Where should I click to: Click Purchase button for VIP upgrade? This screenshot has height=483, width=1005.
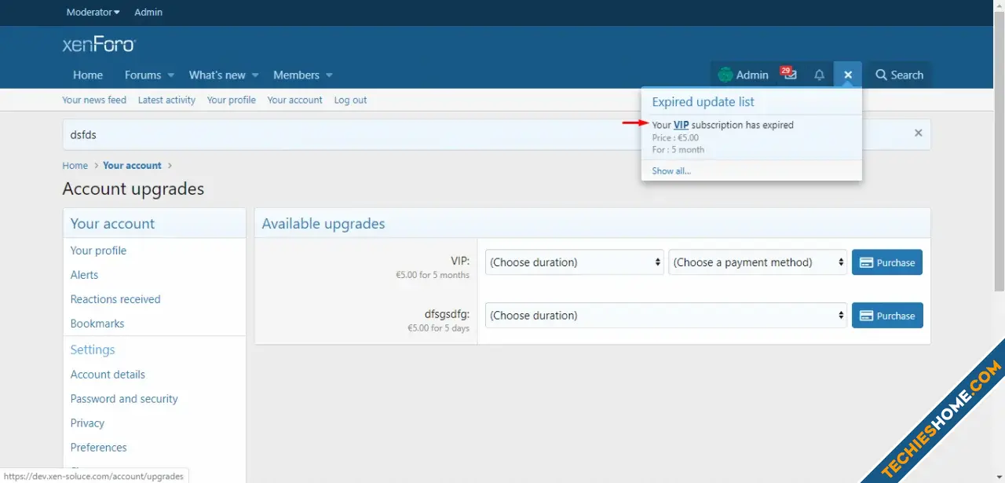click(x=887, y=262)
